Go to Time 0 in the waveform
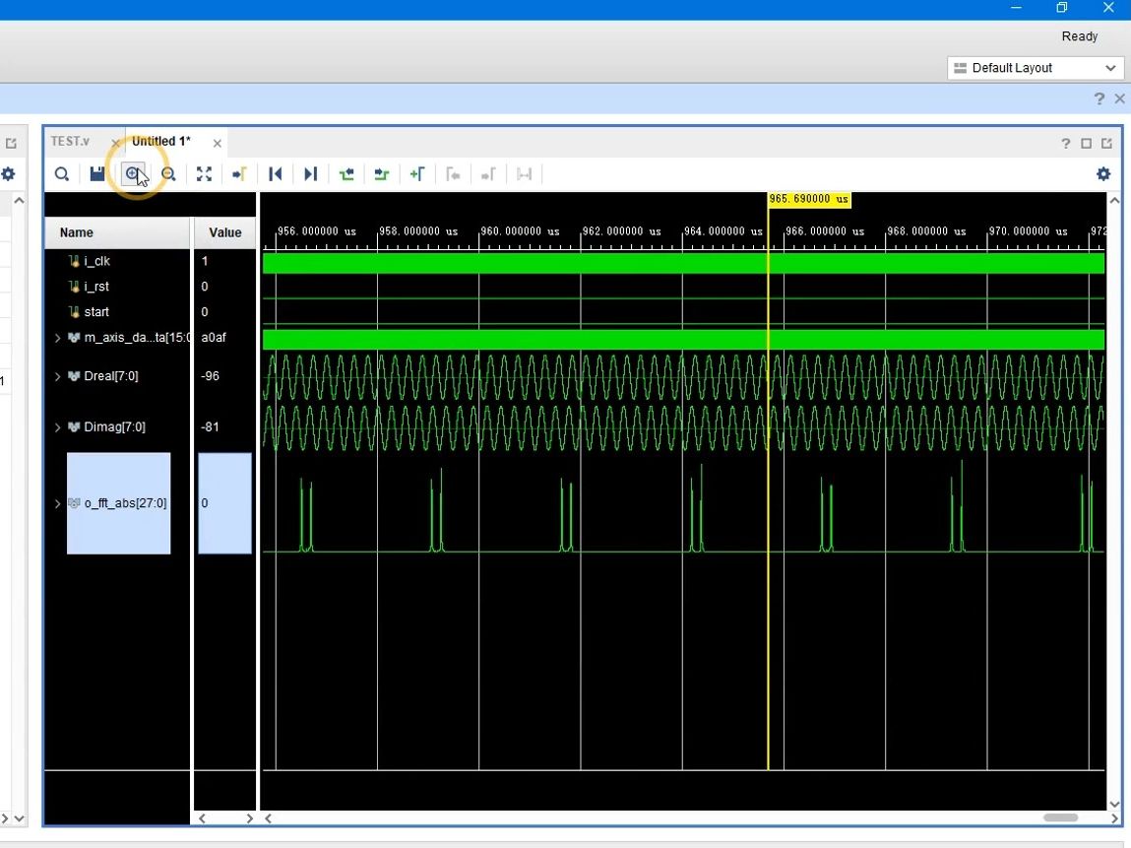1131x848 pixels. [x=275, y=174]
